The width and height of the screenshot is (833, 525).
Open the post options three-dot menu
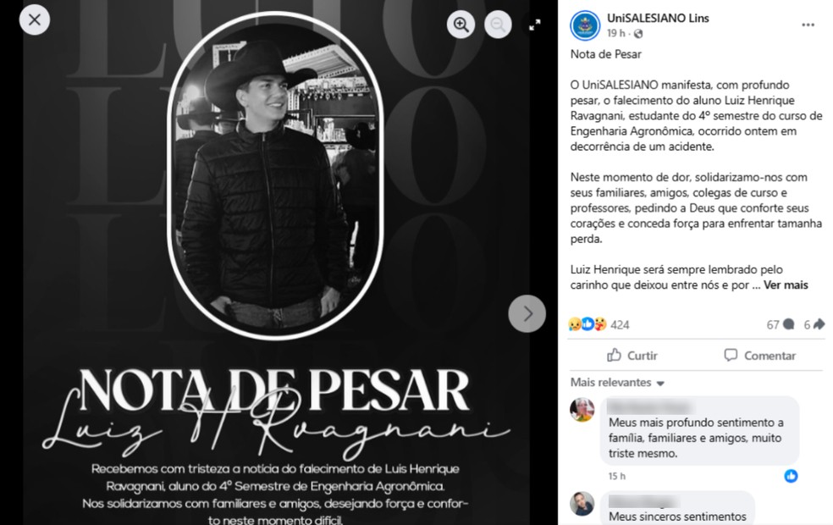click(x=808, y=25)
